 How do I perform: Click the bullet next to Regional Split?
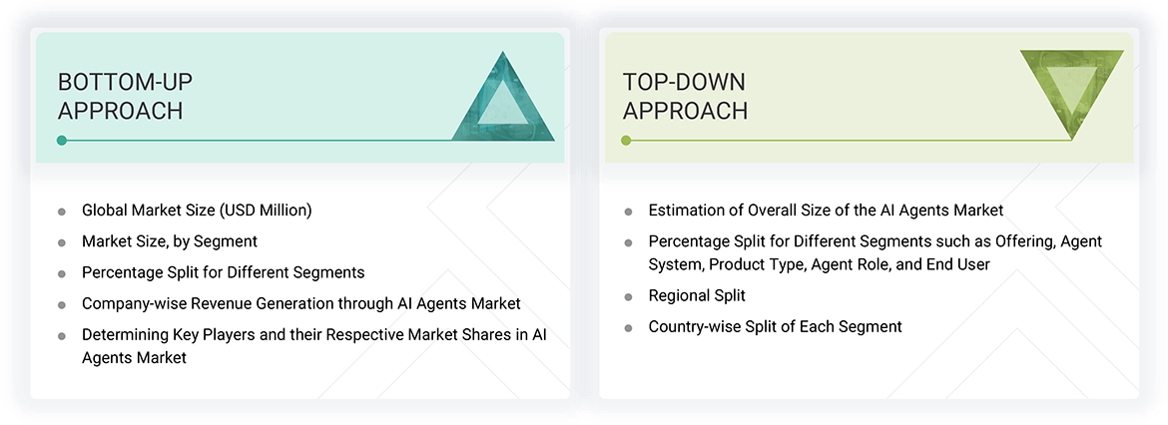click(628, 296)
